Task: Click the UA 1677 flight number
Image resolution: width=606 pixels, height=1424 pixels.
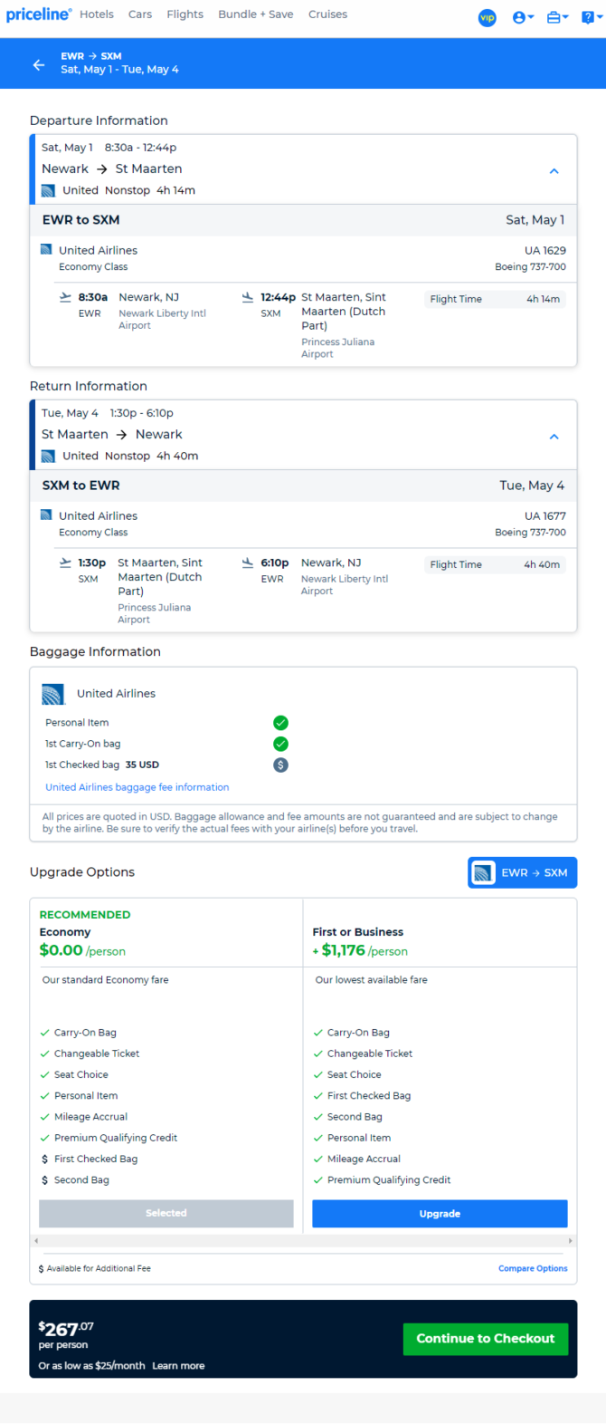Action: [545, 515]
